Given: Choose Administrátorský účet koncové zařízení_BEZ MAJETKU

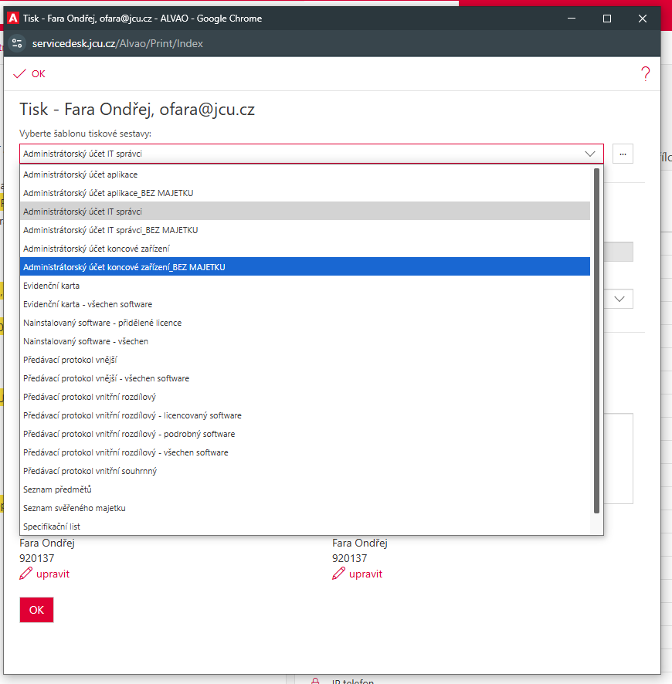Looking at the screenshot, I should (x=124, y=267).
